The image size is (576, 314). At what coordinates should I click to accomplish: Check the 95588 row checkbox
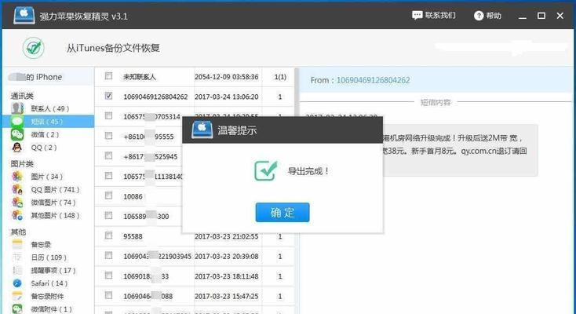click(x=108, y=235)
